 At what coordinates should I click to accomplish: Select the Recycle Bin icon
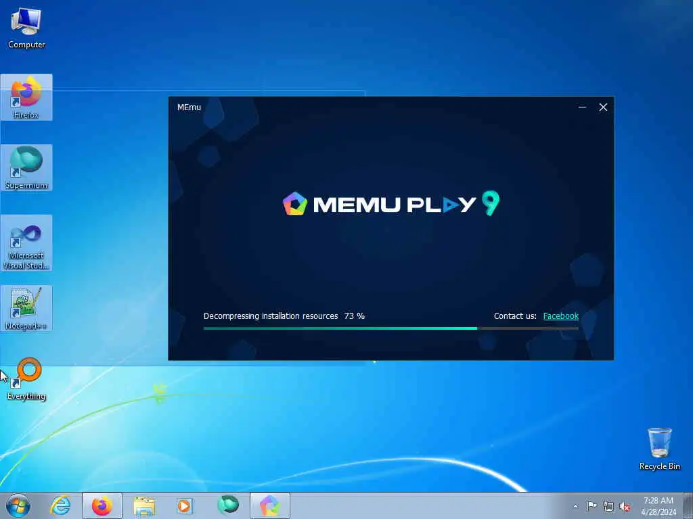[659, 449]
